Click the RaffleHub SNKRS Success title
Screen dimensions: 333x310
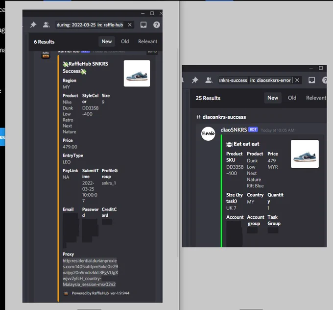(85, 68)
